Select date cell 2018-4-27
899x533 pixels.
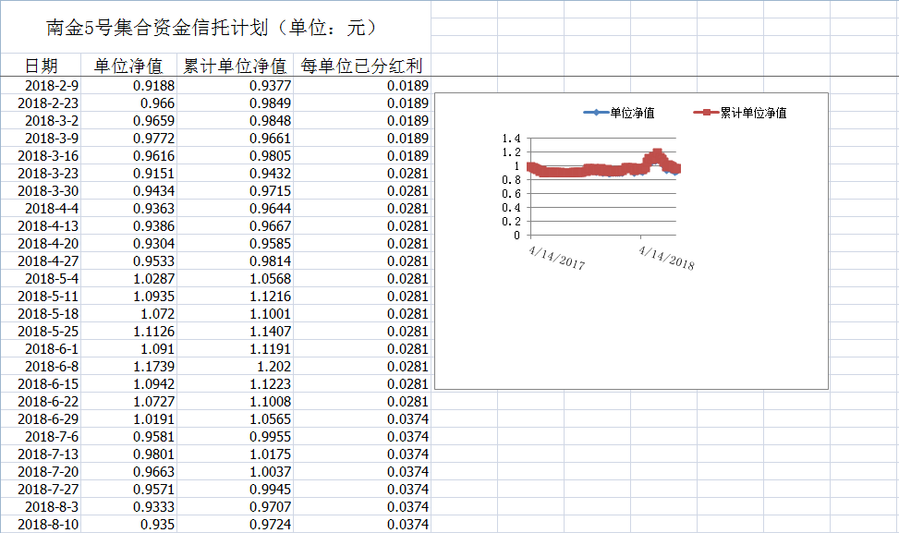point(41,260)
